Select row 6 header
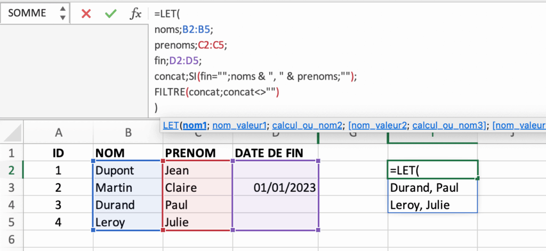This screenshot has height=251, width=546. pos(12,239)
